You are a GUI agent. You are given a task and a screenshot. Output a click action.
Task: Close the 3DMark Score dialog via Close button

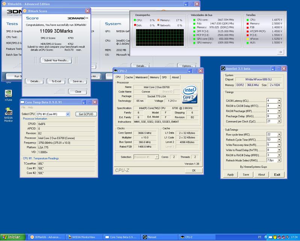(78, 92)
